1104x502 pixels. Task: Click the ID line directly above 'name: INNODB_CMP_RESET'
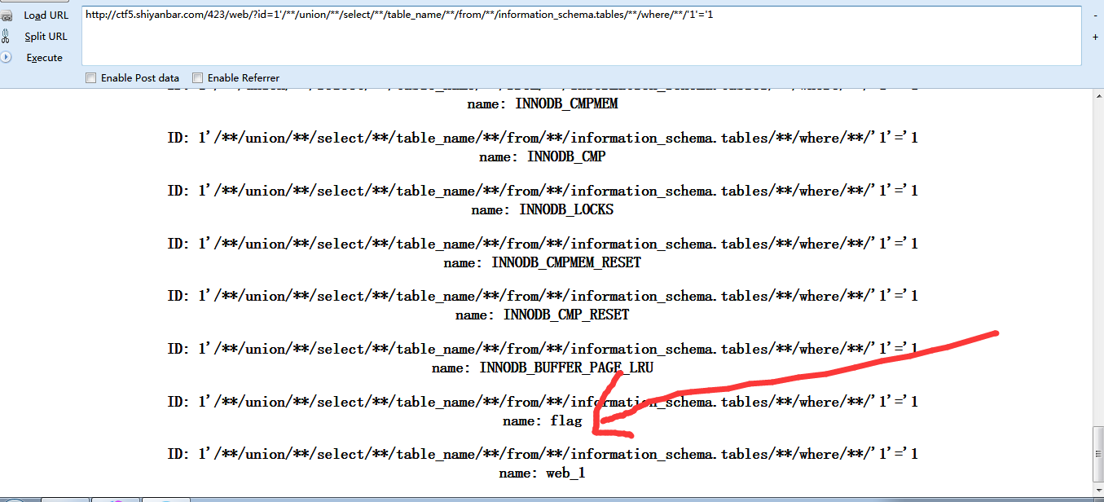tap(543, 296)
